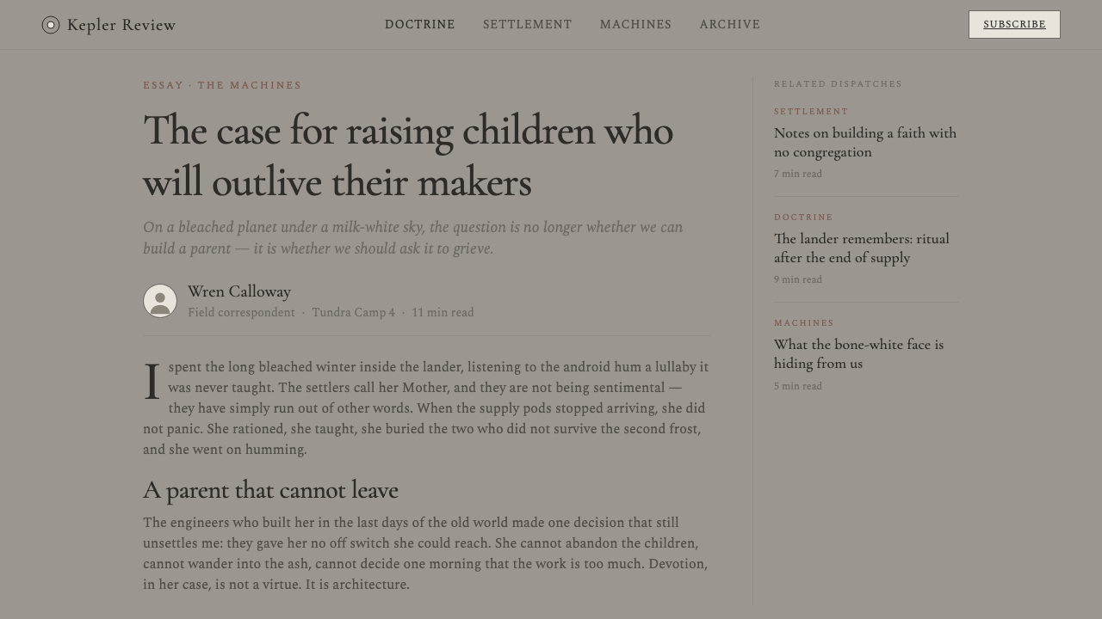Image resolution: width=1102 pixels, height=619 pixels.
Task: Click the Subscribe button
Action: (x=1014, y=25)
